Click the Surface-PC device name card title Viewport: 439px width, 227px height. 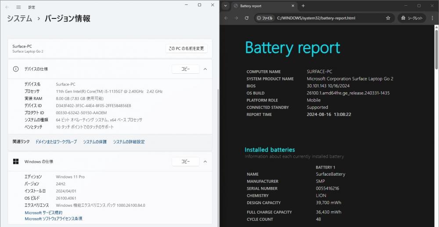[22, 46]
